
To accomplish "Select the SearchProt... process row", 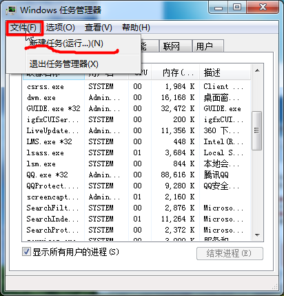I will [x=136, y=230].
